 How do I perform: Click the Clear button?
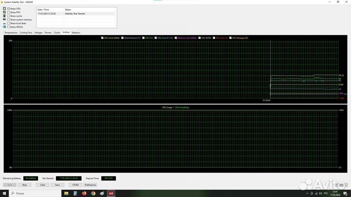[42, 185]
